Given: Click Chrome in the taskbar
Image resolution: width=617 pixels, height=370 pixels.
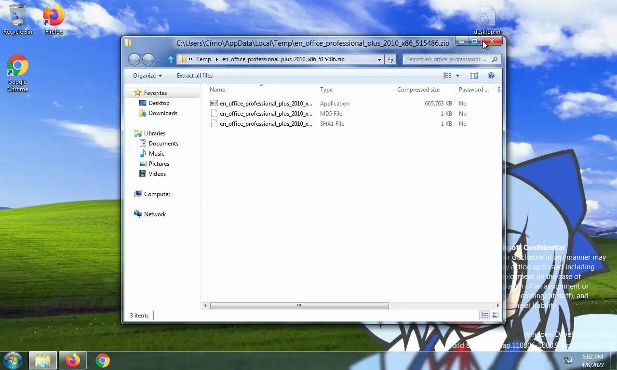Looking at the screenshot, I should click(x=102, y=360).
